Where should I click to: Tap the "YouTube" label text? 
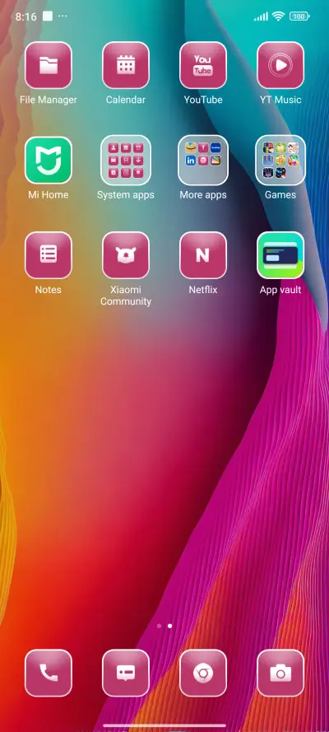(x=203, y=100)
